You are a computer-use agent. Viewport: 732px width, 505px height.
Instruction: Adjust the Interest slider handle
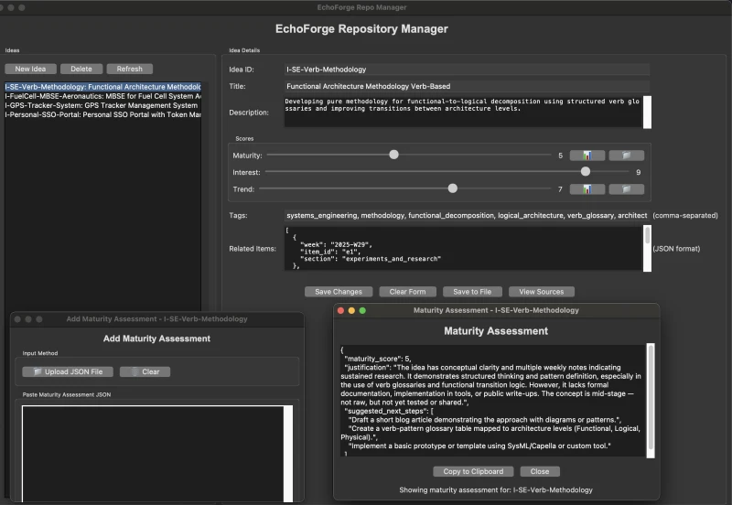[x=586, y=171]
